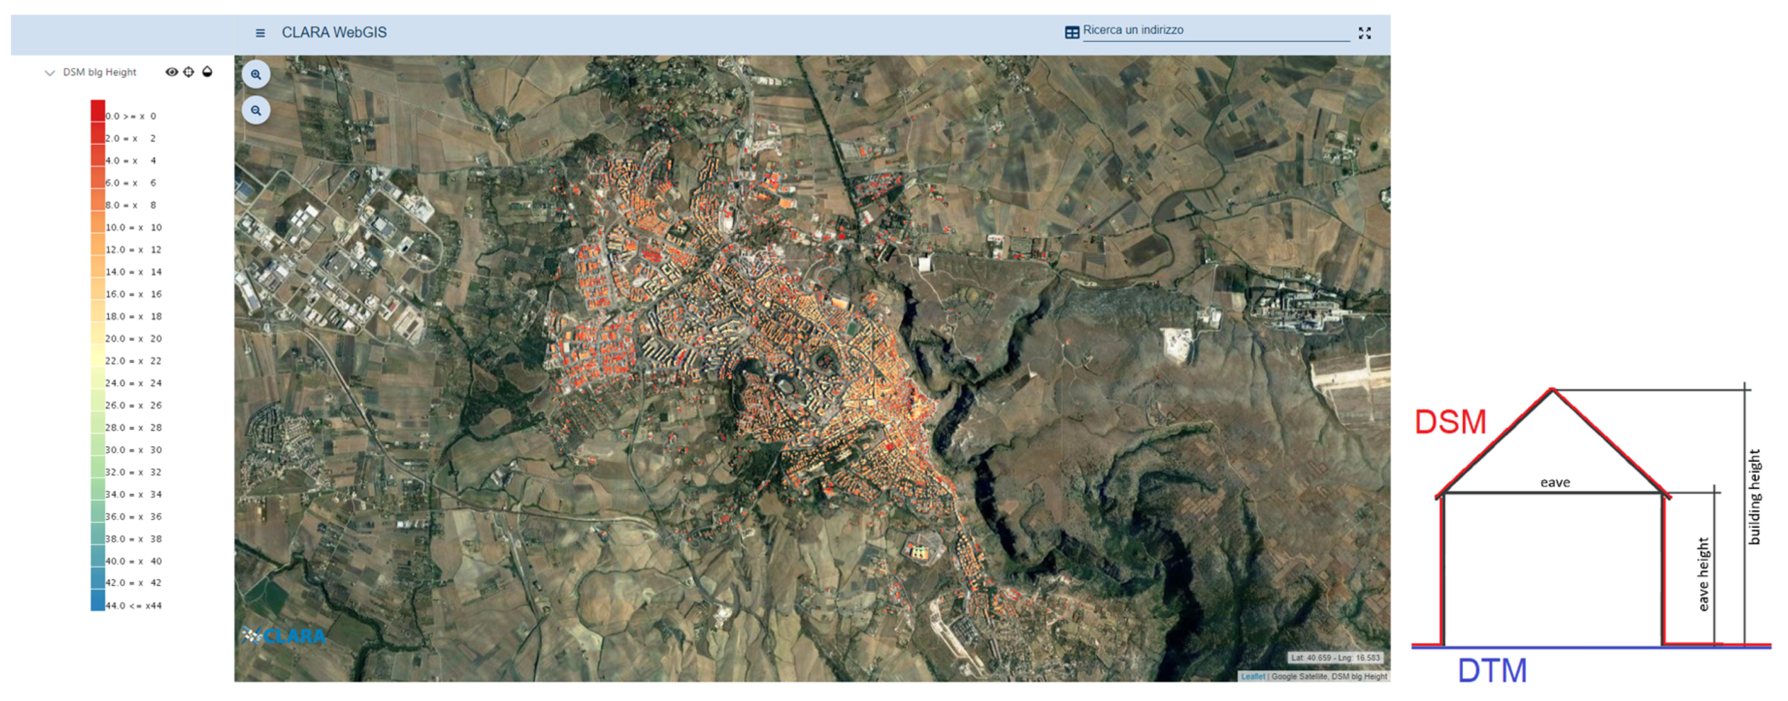Click the CLARA WebGIS title

[x=334, y=33]
